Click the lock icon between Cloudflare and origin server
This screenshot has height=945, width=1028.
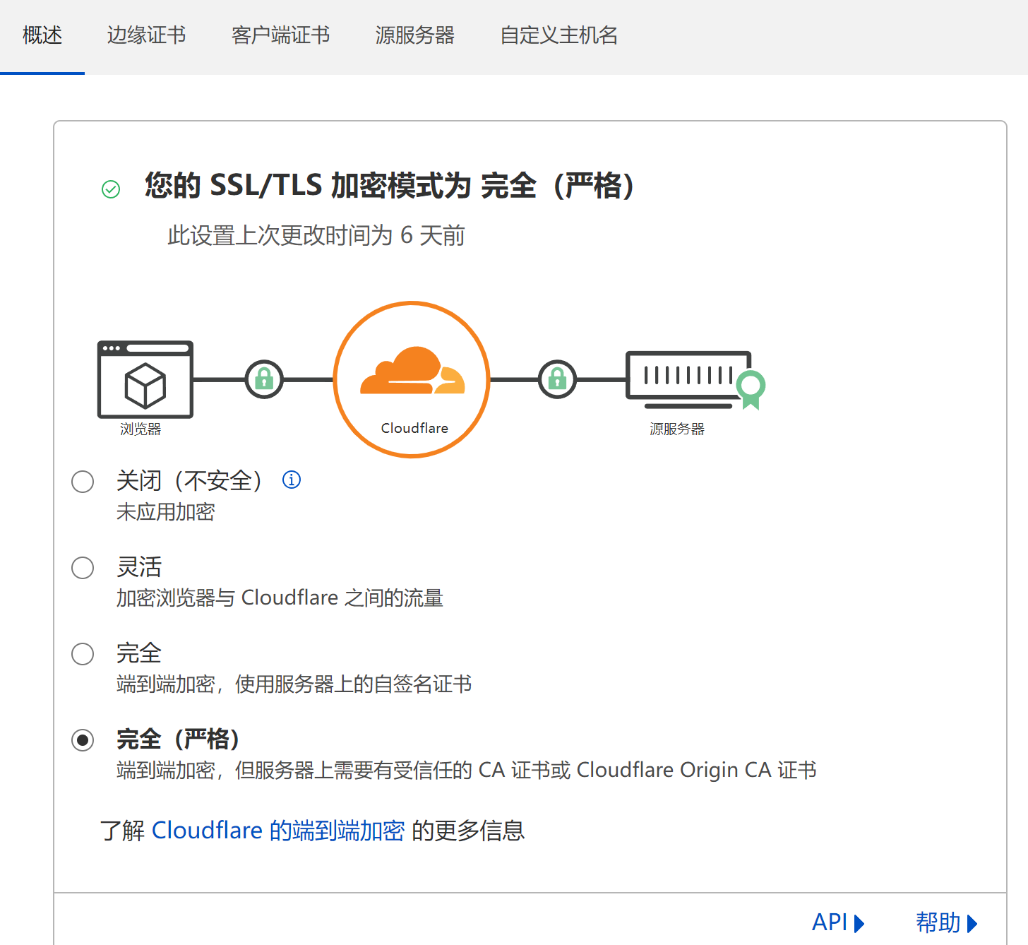tap(557, 379)
